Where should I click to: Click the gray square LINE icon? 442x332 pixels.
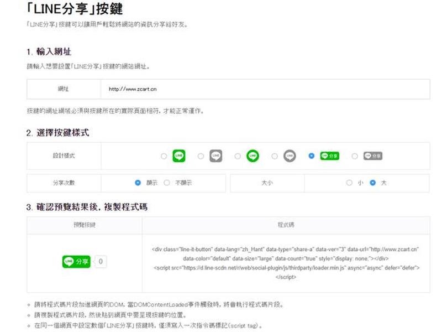216,156
